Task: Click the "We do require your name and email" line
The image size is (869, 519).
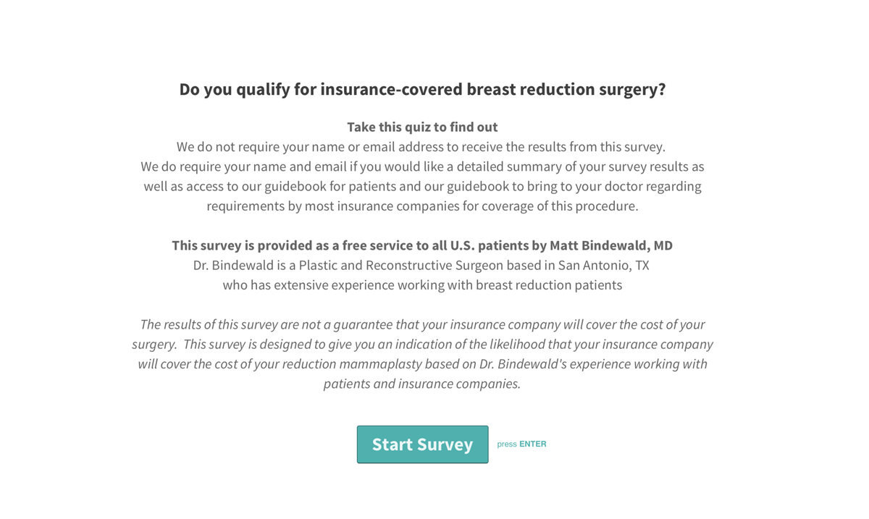Action: click(x=290, y=166)
